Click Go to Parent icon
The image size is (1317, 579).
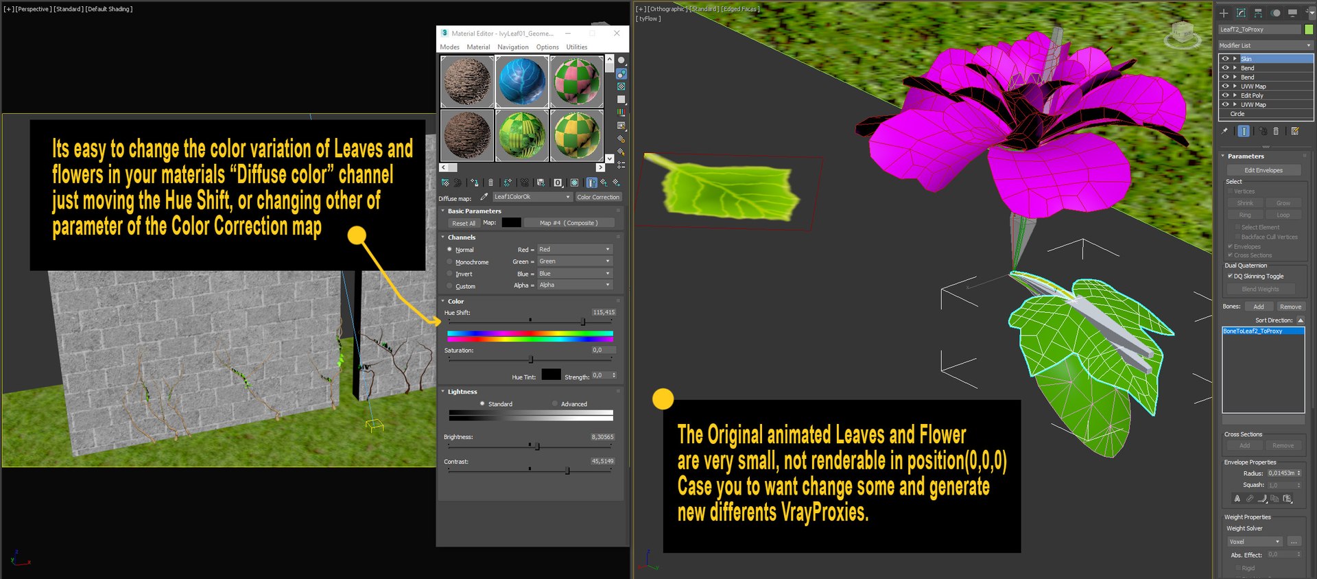click(604, 182)
